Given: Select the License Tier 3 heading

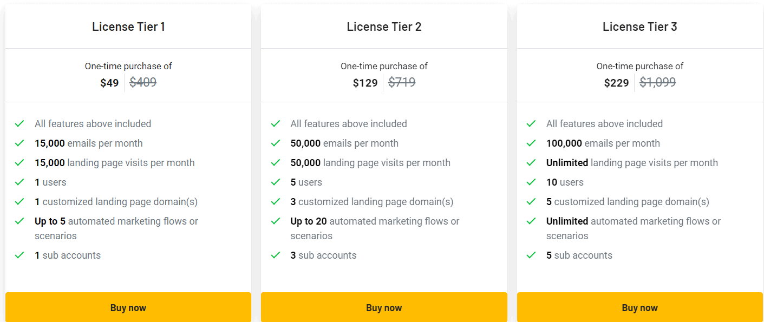Looking at the screenshot, I should [639, 26].
